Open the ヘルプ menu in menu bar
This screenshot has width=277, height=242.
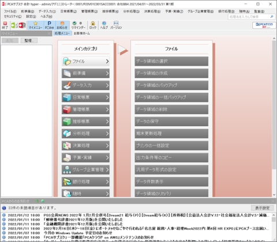(46, 17)
